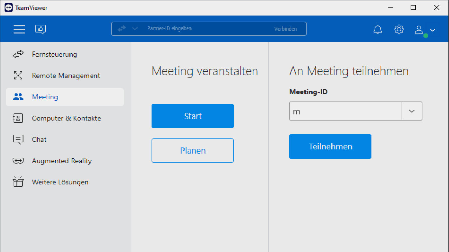Open Augmented Reality section
The height and width of the screenshot is (252, 449).
(65, 161)
